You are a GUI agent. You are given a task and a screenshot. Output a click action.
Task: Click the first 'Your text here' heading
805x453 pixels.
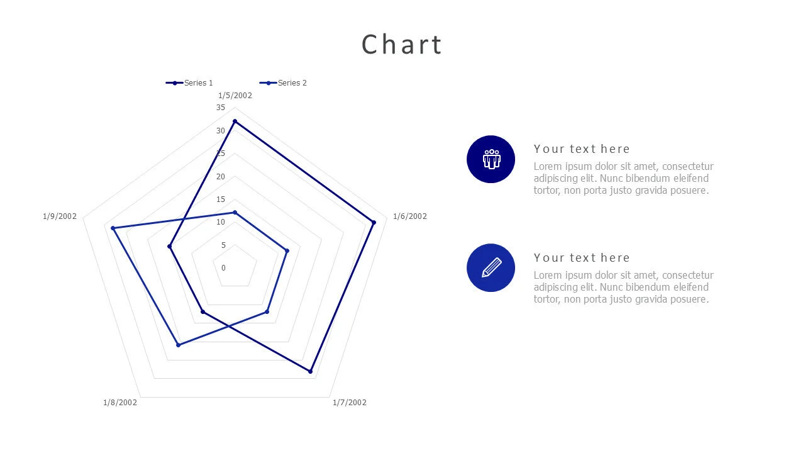(582, 149)
